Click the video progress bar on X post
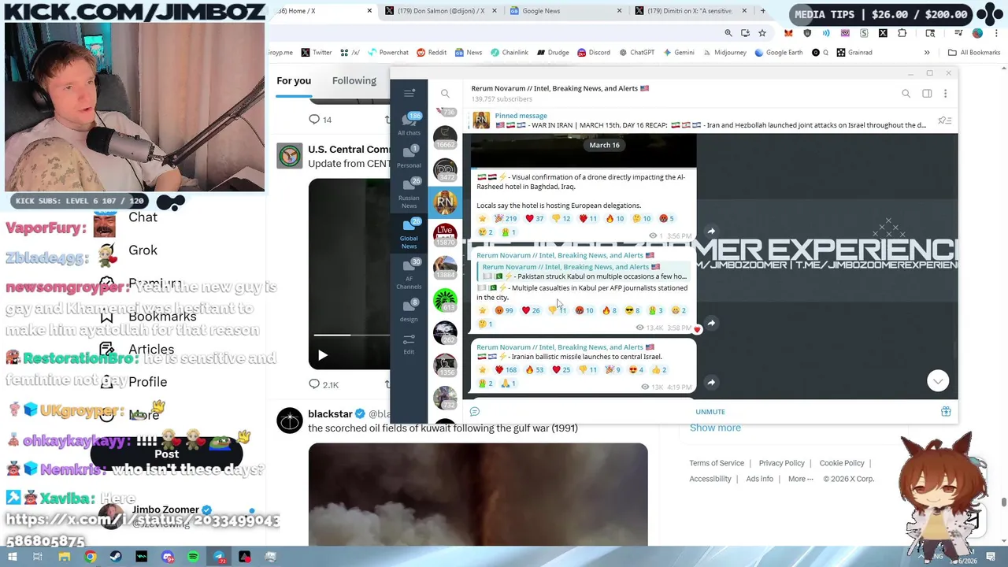This screenshot has width=1008, height=567. point(350,335)
